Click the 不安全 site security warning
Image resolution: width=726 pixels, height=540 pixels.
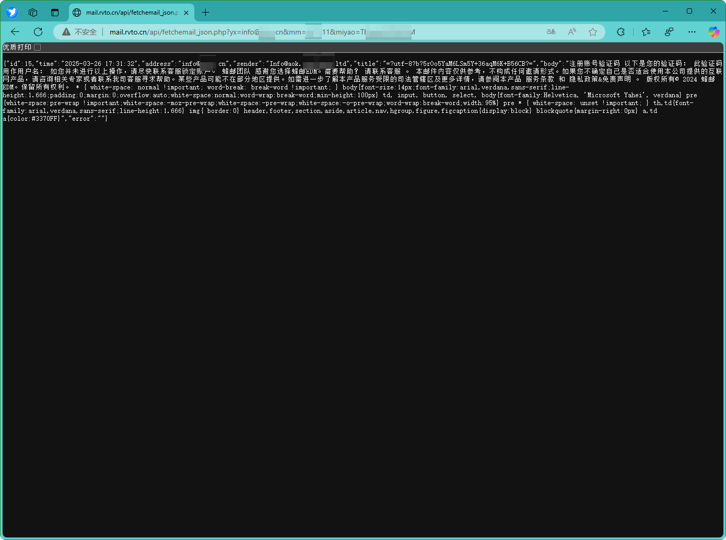point(80,32)
